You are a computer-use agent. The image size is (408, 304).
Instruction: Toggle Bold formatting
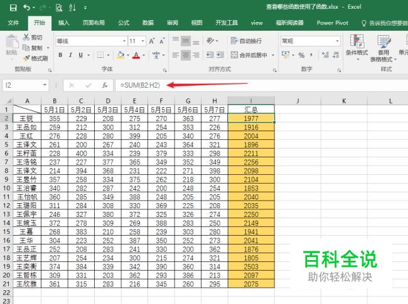(x=60, y=55)
